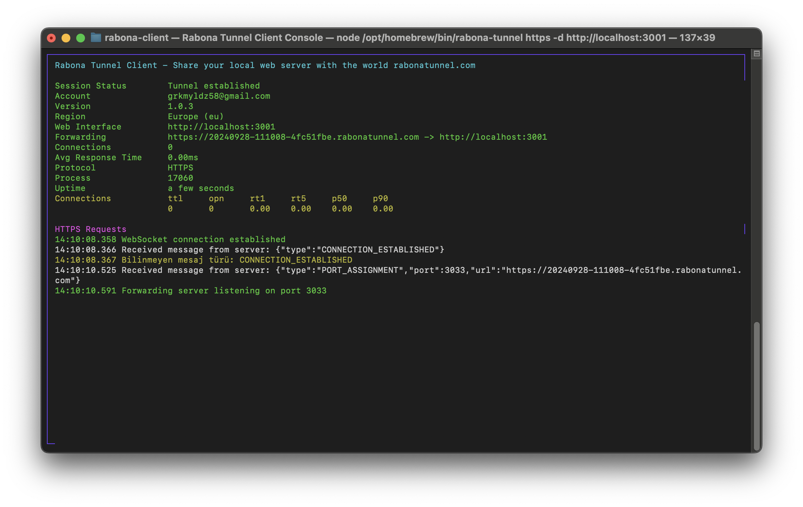The height and width of the screenshot is (507, 803).
Task: Click the 'p50' column header
Action: click(x=339, y=199)
